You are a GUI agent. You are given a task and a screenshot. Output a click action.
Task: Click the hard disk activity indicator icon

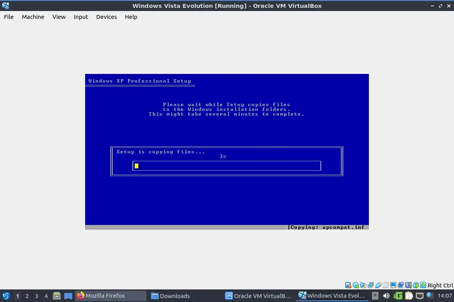[x=348, y=285]
